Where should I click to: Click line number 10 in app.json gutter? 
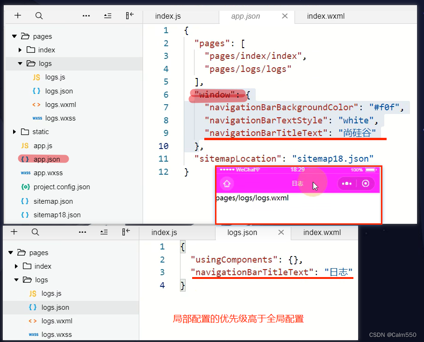(163, 146)
